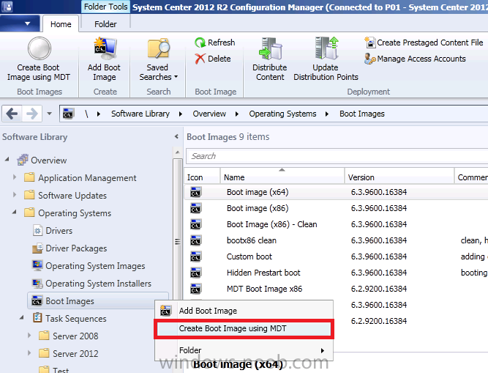Select the Folder Tools contextual tab
The height and width of the screenshot is (373, 488).
pyautogui.click(x=106, y=7)
